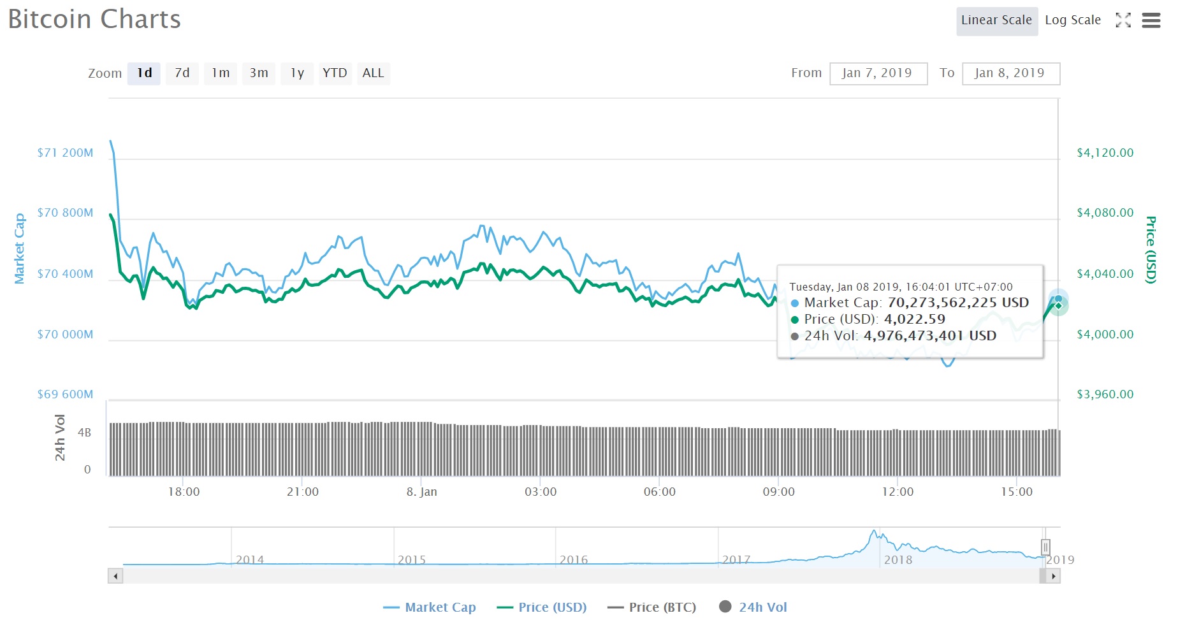The height and width of the screenshot is (620, 1178).
Task: Click the $70 000M market cap axis label
Action: (x=65, y=335)
